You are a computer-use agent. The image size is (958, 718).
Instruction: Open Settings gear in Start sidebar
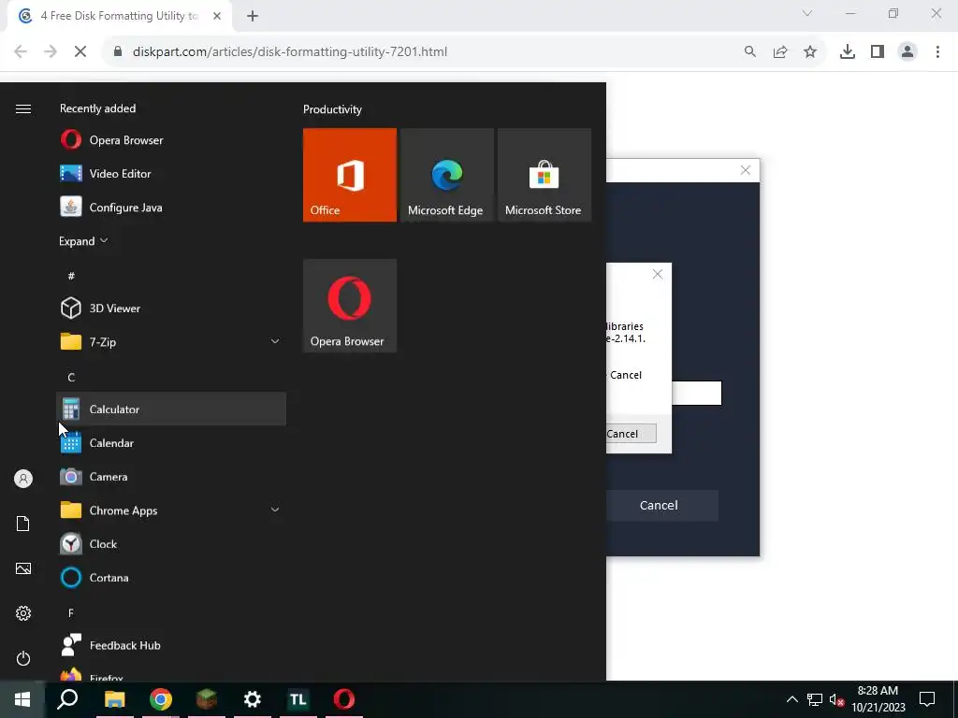(23, 613)
